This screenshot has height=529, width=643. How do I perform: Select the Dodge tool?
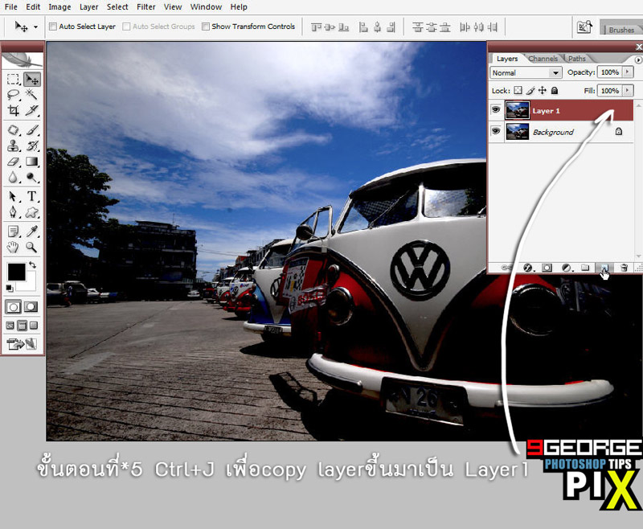(31, 177)
